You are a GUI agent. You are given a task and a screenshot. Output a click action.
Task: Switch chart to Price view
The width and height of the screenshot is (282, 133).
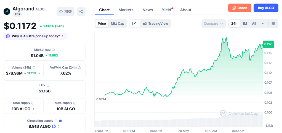coord(102,24)
